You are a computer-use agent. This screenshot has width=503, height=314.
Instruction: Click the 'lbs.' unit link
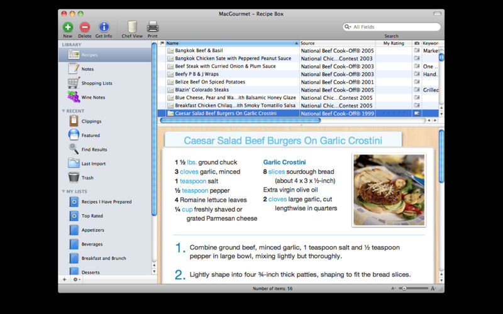tap(192, 162)
